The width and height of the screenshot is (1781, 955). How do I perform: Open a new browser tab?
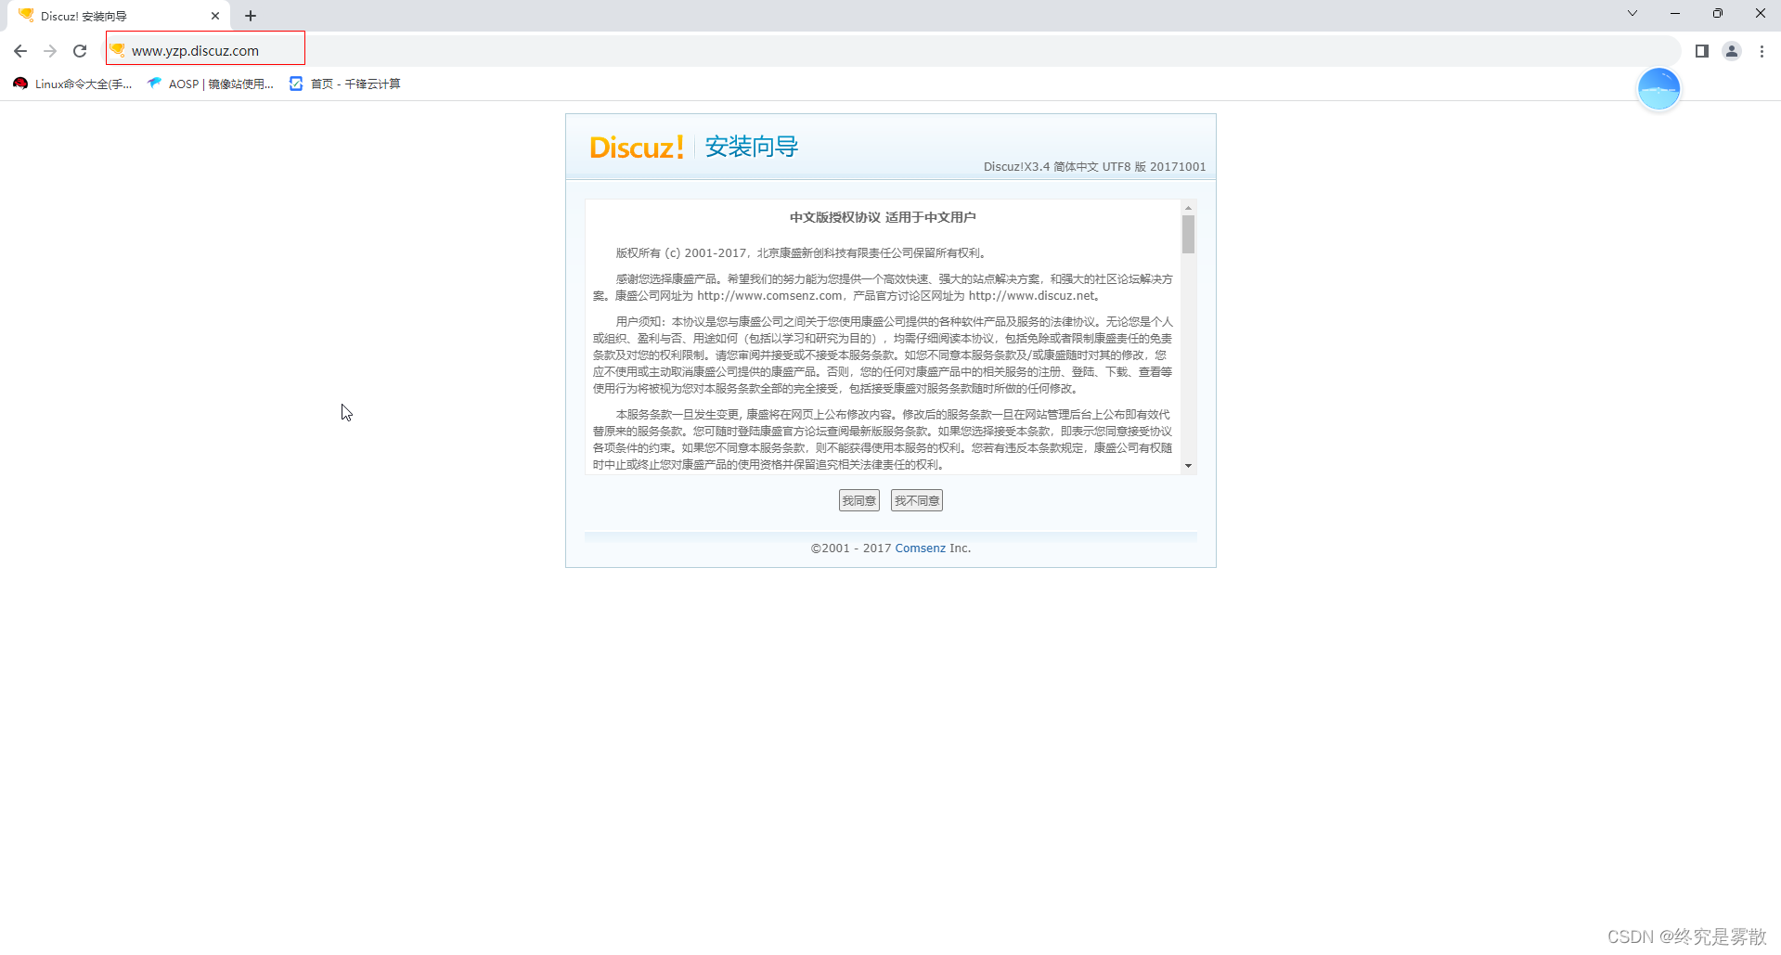(251, 16)
